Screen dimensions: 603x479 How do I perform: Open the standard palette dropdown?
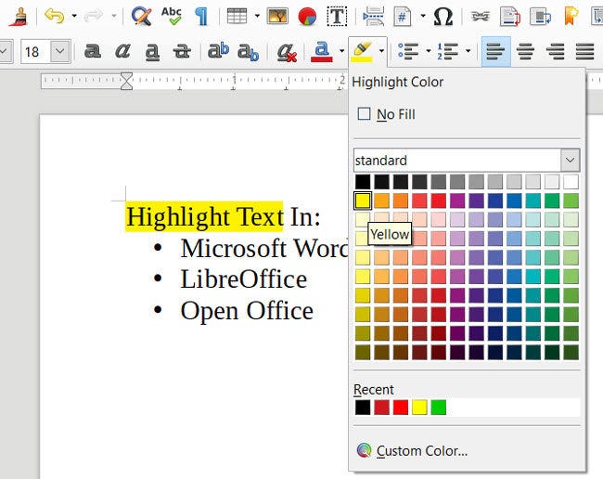570,160
